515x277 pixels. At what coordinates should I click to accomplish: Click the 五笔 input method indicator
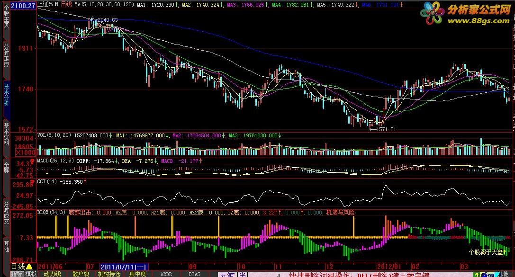tap(227, 274)
